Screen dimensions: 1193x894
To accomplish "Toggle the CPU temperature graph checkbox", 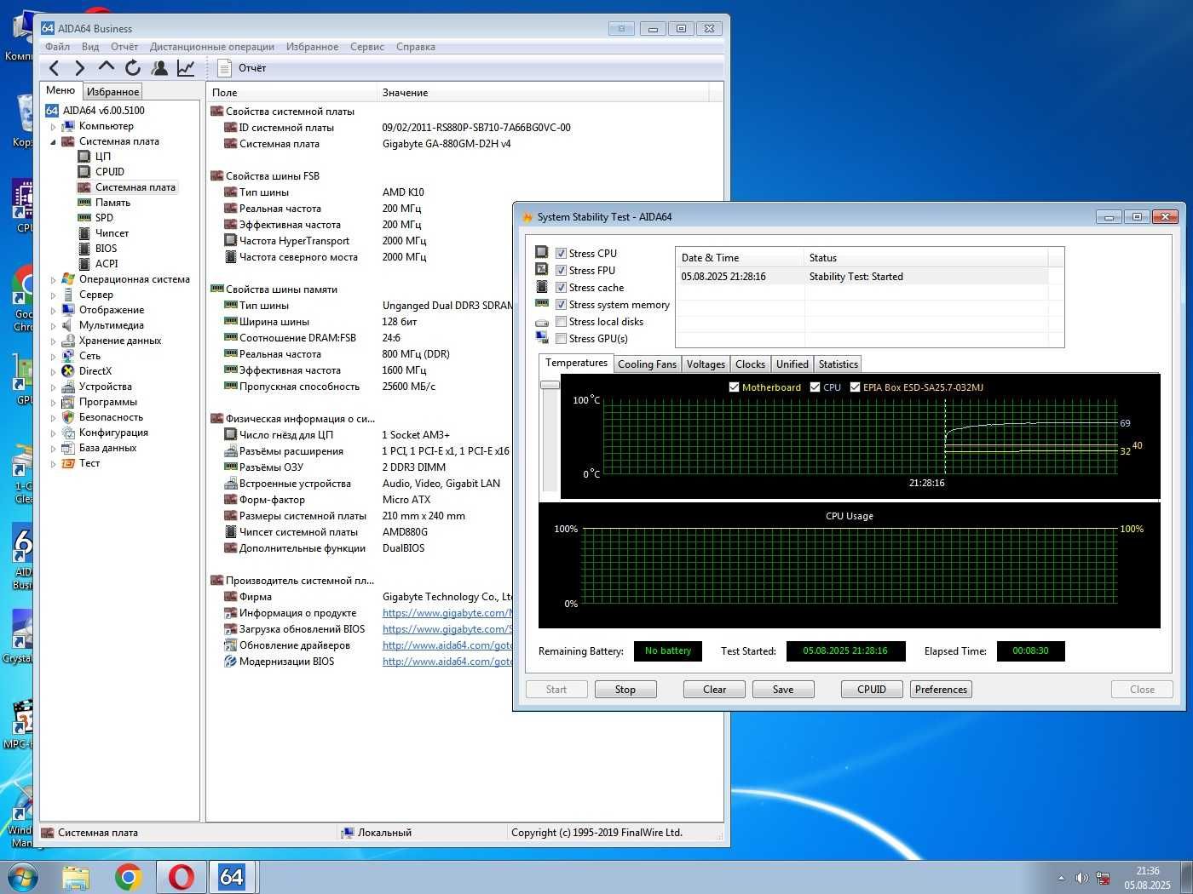I will [x=815, y=387].
